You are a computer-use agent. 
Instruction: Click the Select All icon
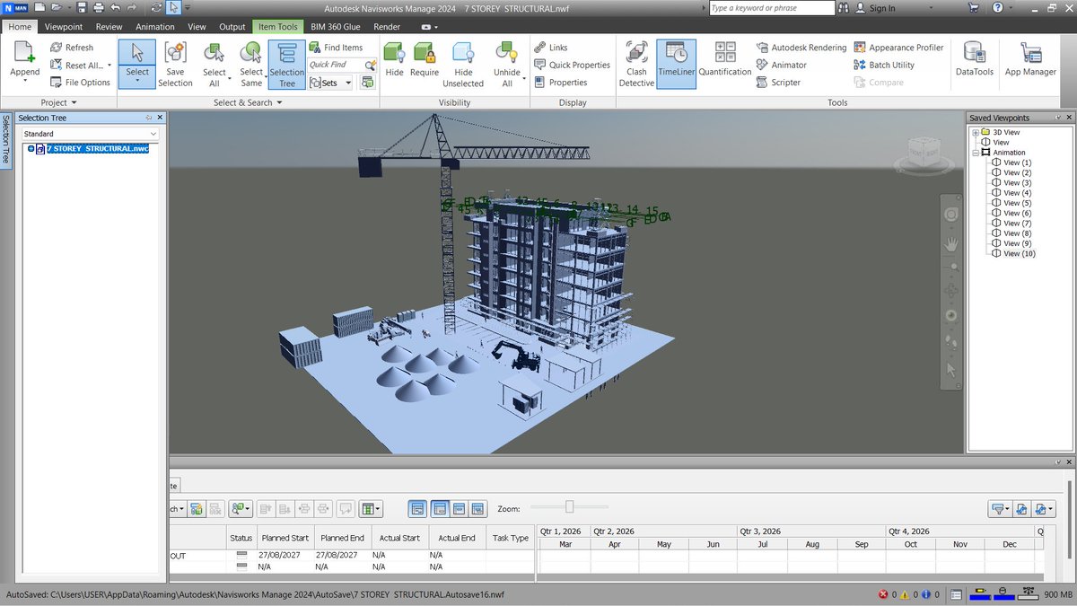coord(214,52)
